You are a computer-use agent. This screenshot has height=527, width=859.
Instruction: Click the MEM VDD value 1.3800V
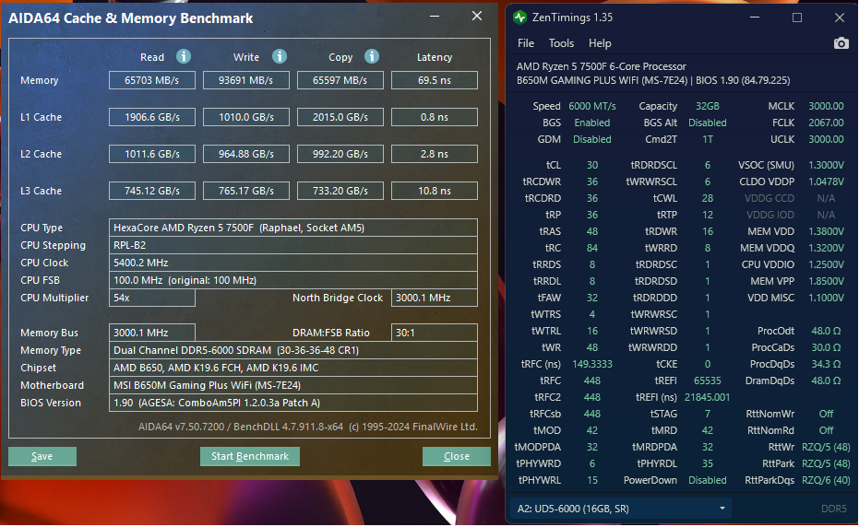click(826, 231)
